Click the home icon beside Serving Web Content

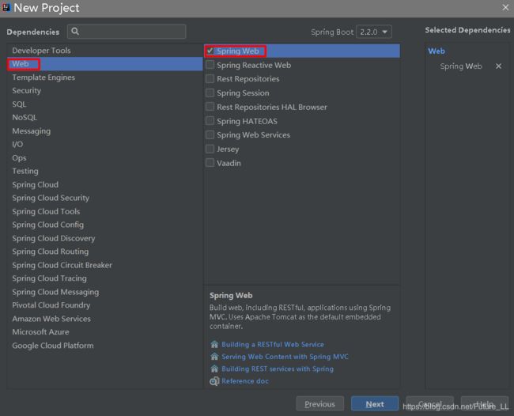pos(214,357)
